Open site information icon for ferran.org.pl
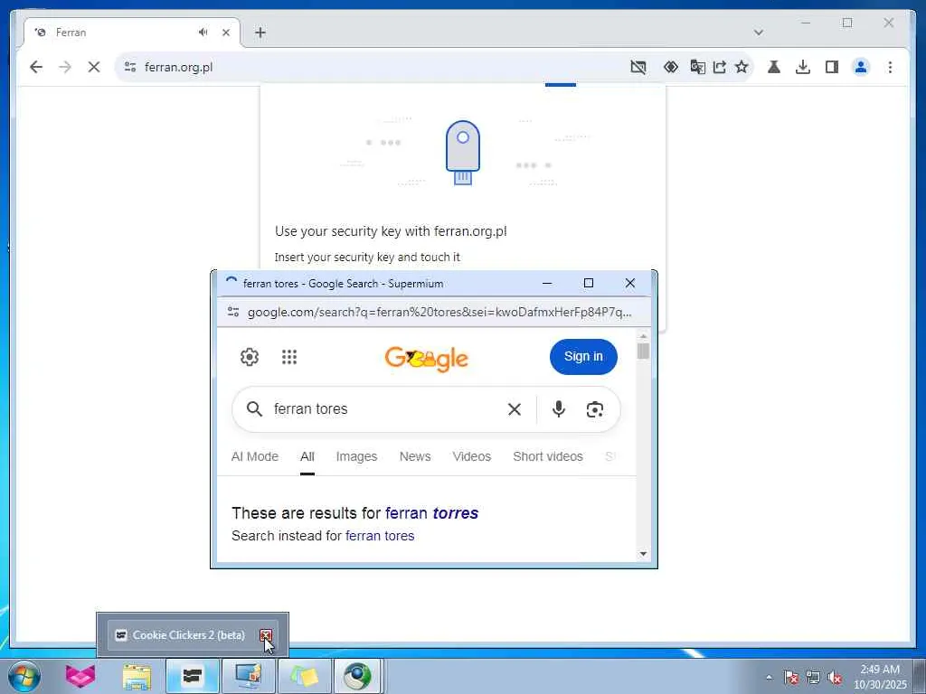This screenshot has height=694, width=926. (x=130, y=67)
